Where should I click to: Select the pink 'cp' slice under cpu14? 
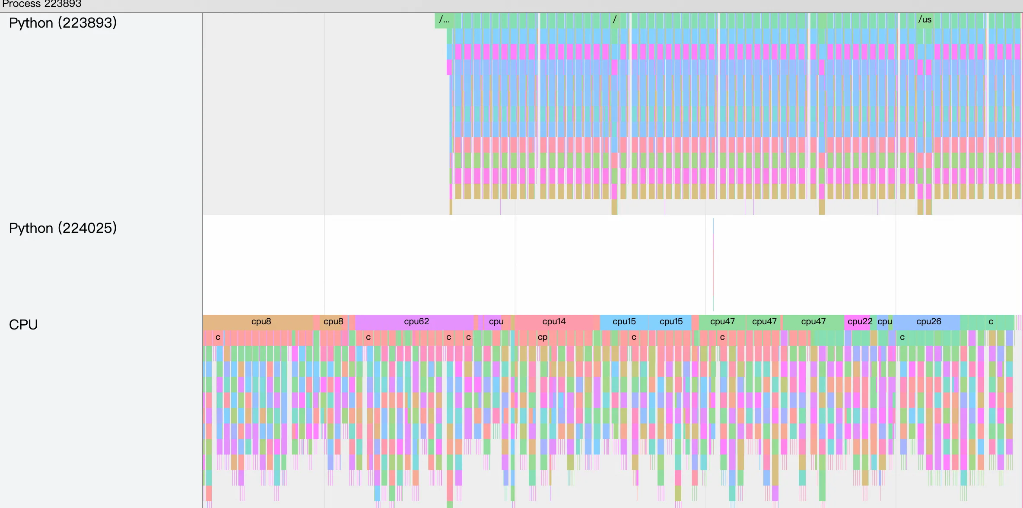(x=543, y=337)
